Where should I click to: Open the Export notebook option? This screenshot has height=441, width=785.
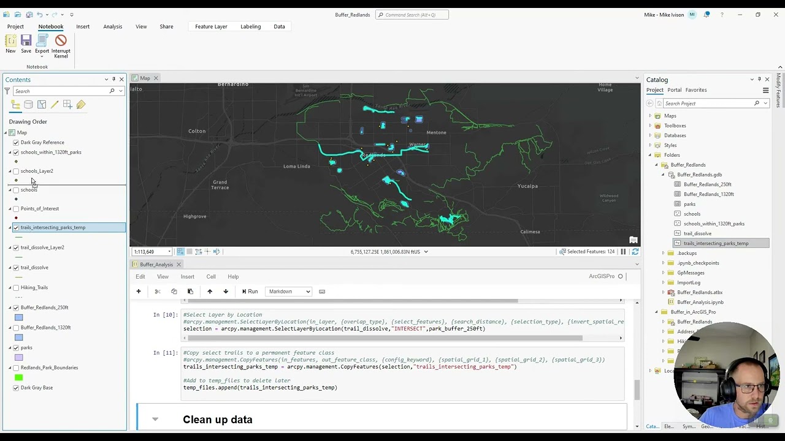[42, 45]
